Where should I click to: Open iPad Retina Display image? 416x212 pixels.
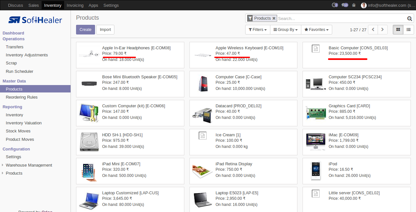tap(203, 171)
